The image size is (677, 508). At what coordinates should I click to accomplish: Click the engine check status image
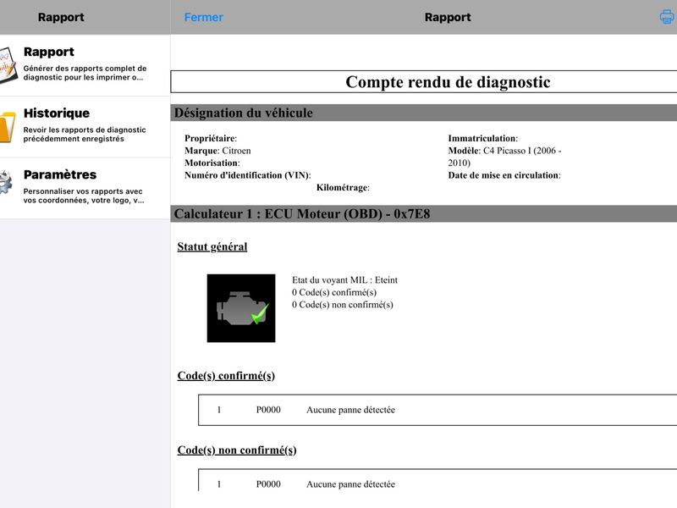click(241, 308)
